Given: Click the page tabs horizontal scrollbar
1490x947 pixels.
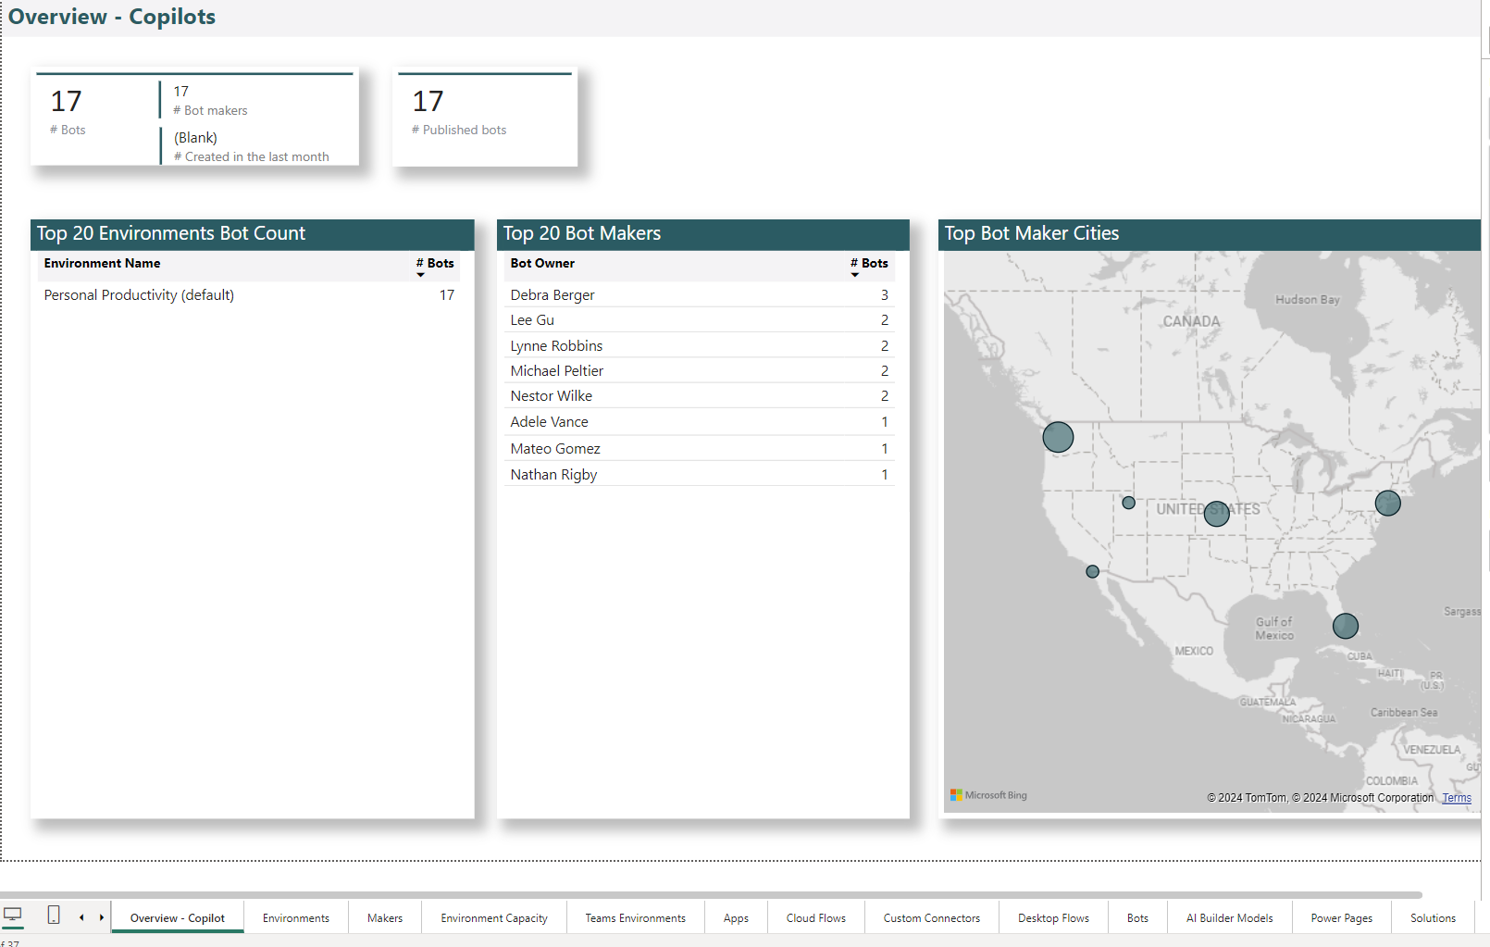Looking at the screenshot, I should (711, 895).
